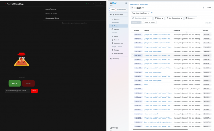The width and height of the screenshot is (214, 131).
Task: Click the Traces icon left of page title
Action: pyautogui.click(x=132, y=7)
